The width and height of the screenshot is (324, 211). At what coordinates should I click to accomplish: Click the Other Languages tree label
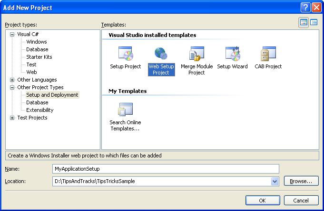click(x=37, y=80)
